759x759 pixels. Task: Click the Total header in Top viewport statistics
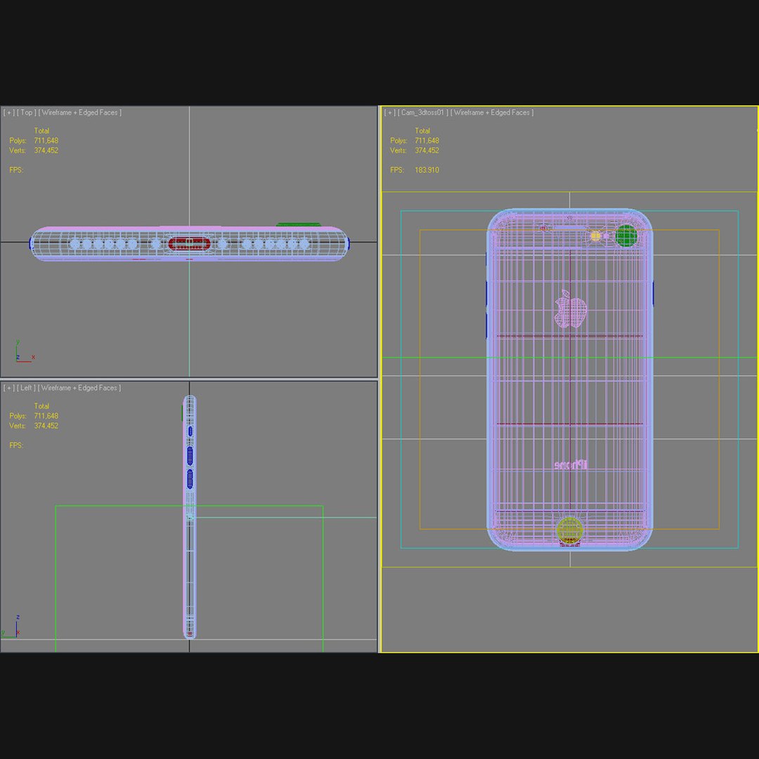(x=41, y=131)
